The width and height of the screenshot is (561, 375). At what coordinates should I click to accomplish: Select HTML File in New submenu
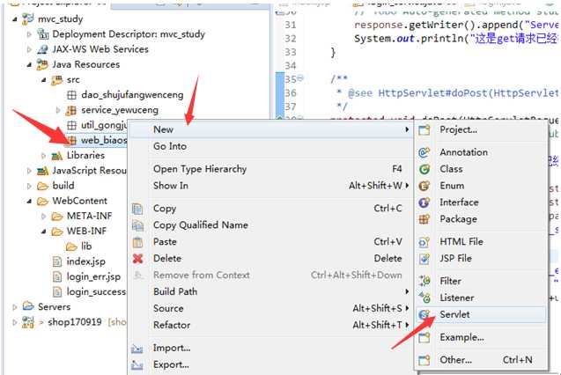pos(481,242)
